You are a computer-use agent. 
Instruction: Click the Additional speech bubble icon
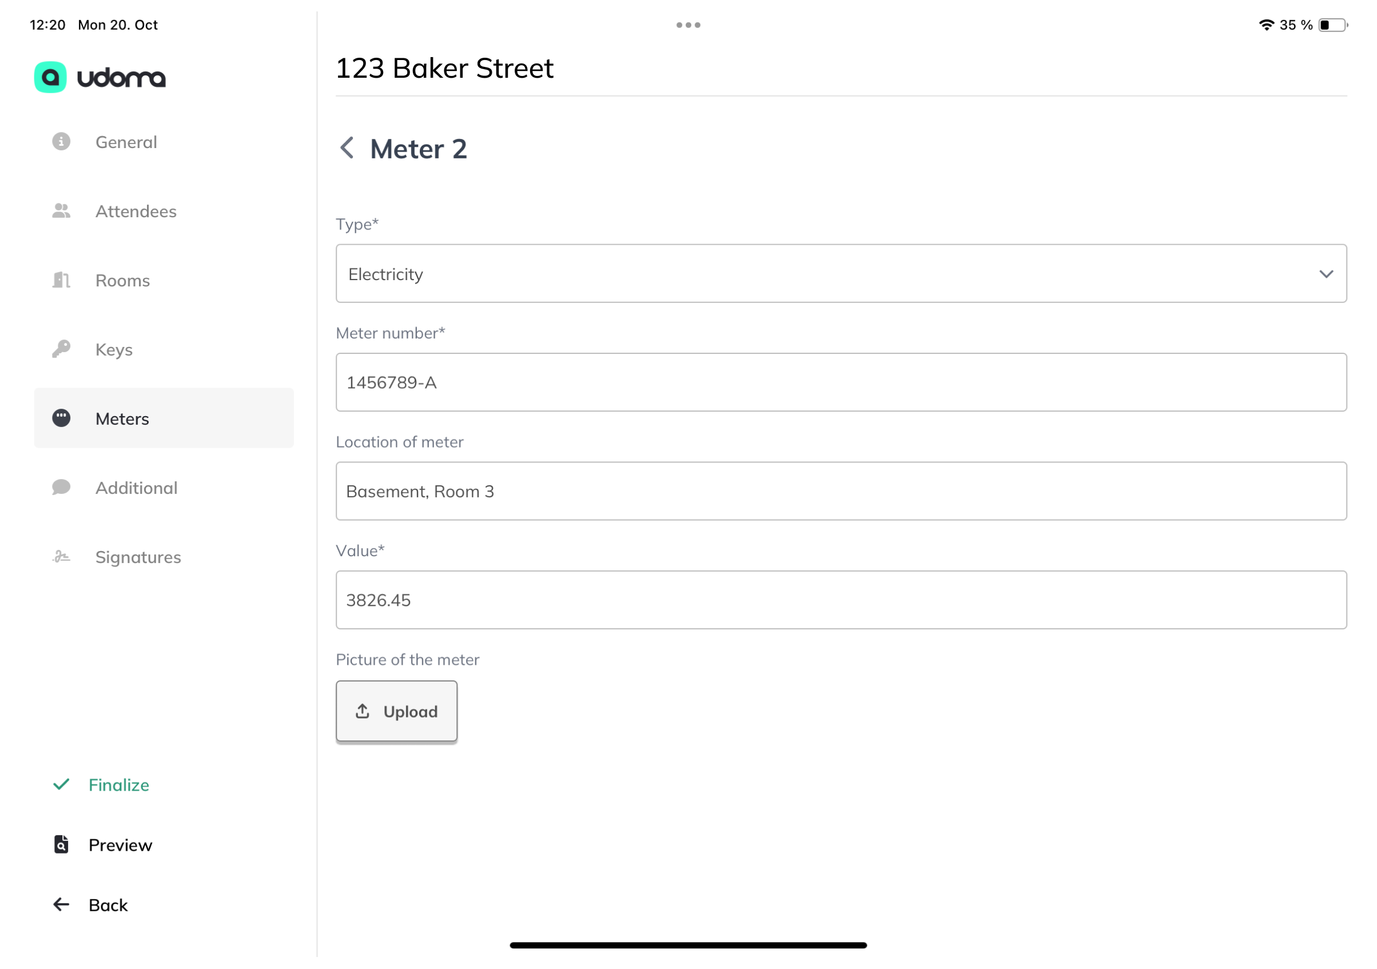(x=61, y=488)
